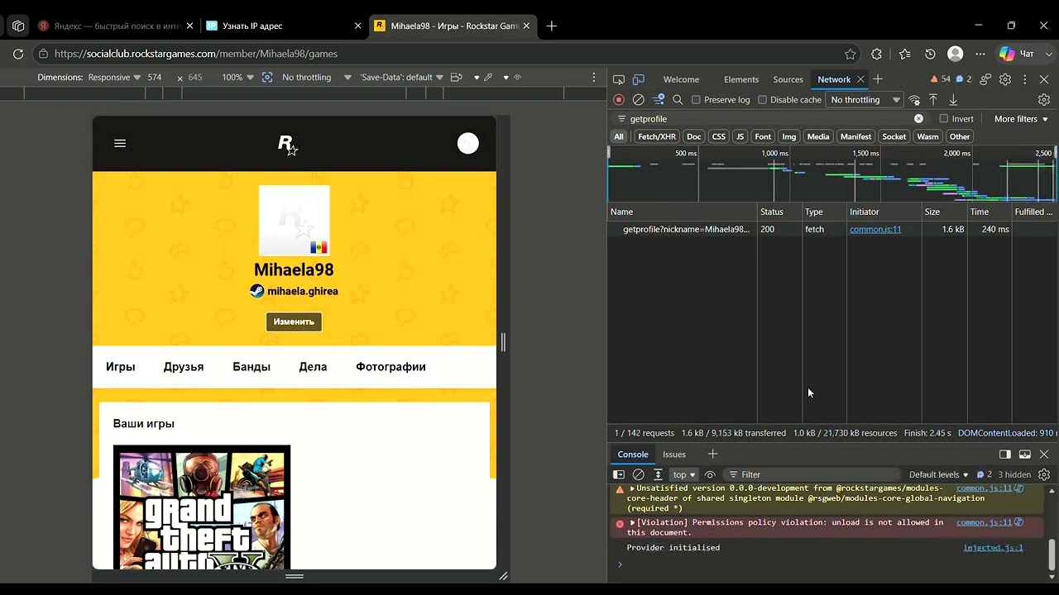
Task: Open the Dimensions Responsive dropdown
Action: point(114,77)
